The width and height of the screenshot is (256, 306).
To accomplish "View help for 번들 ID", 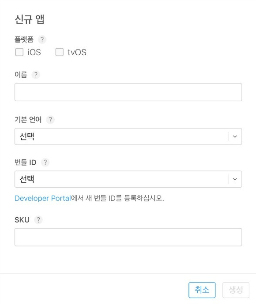I will tap(45, 162).
